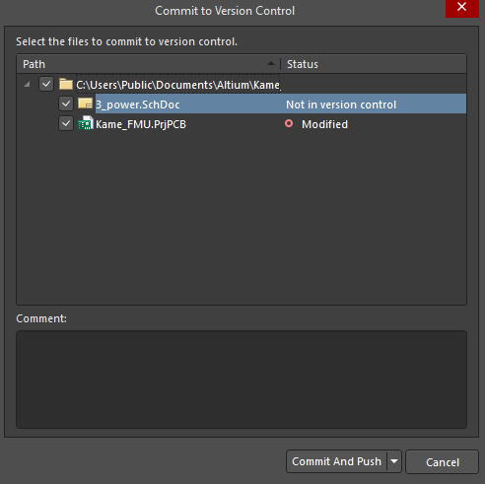The height and width of the screenshot is (484, 485).
Task: Open the Commit And Push dropdown arrow
Action: pos(394,461)
